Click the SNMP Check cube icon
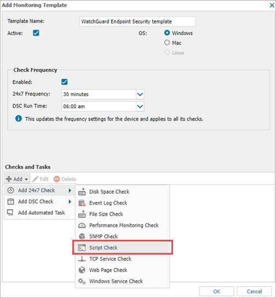 coord(82,237)
